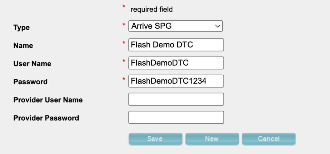Click red asterisk next to Password field

pyautogui.click(x=124, y=79)
